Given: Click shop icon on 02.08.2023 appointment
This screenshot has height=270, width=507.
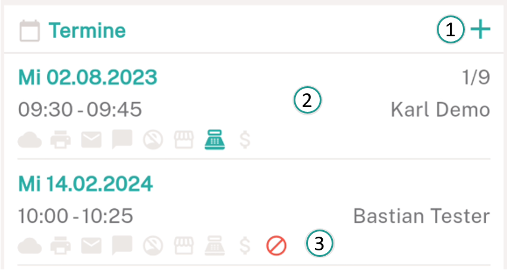Looking at the screenshot, I should (x=184, y=140).
